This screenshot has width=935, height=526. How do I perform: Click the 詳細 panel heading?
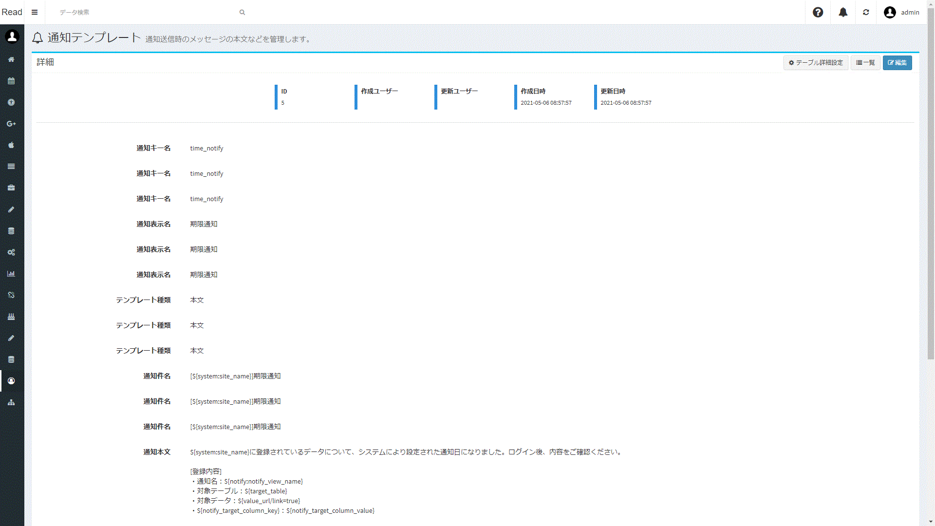pyautogui.click(x=45, y=62)
